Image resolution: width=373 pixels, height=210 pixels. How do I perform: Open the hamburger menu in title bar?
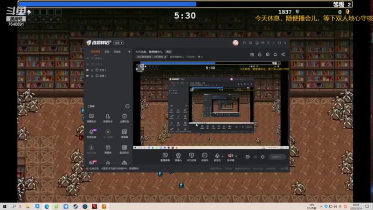click(269, 43)
